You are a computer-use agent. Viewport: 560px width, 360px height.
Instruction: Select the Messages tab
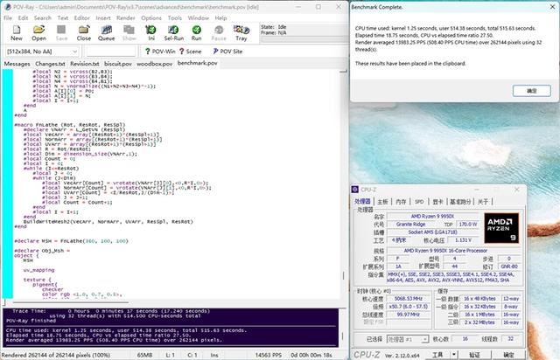pos(17,64)
